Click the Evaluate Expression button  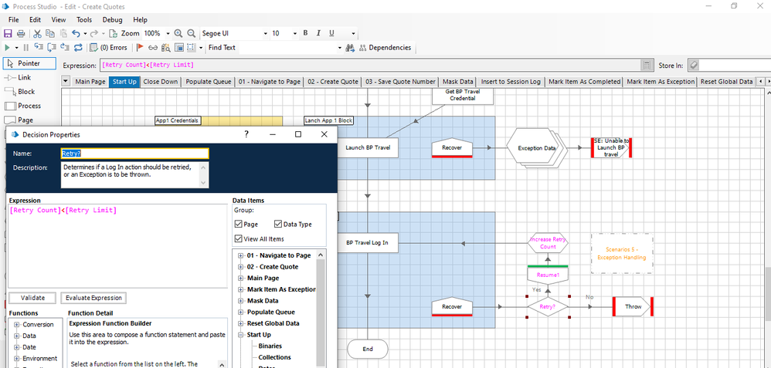(x=93, y=298)
